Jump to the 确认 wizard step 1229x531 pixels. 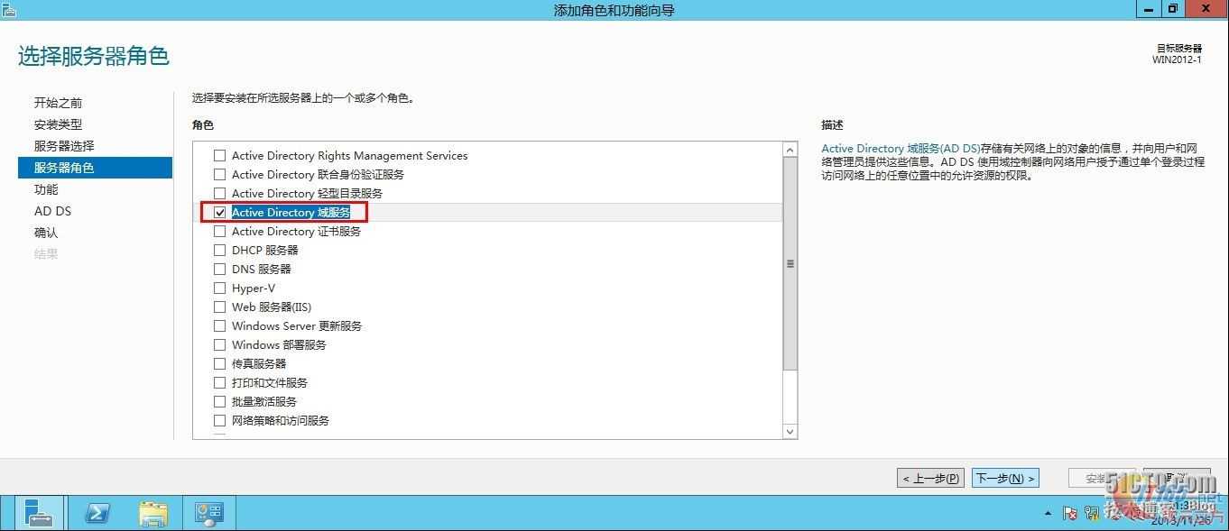46,233
